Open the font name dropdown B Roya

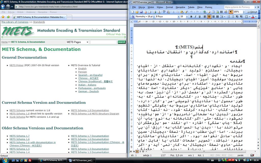click(178, 17)
